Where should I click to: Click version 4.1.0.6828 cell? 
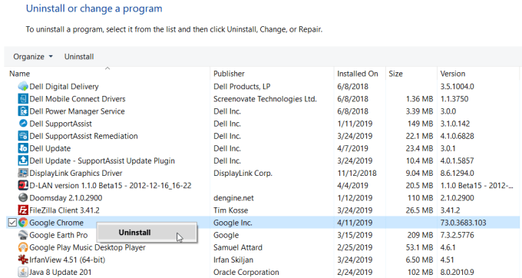(457, 136)
